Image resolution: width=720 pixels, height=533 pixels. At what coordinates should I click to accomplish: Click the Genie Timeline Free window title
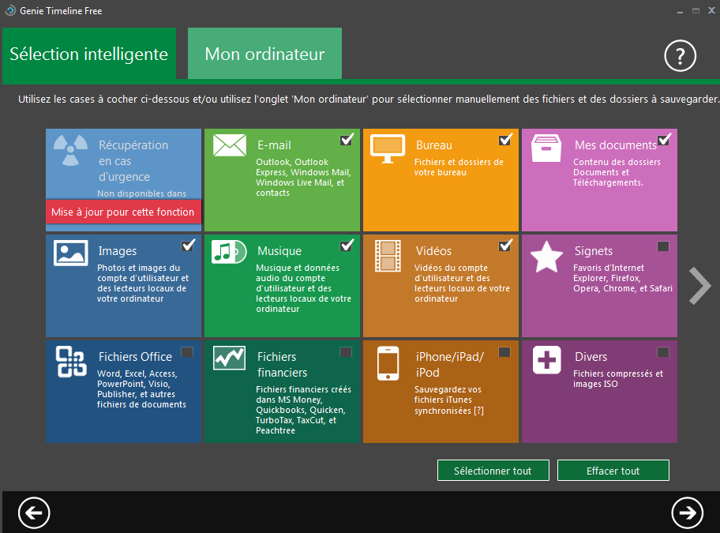pos(61,10)
